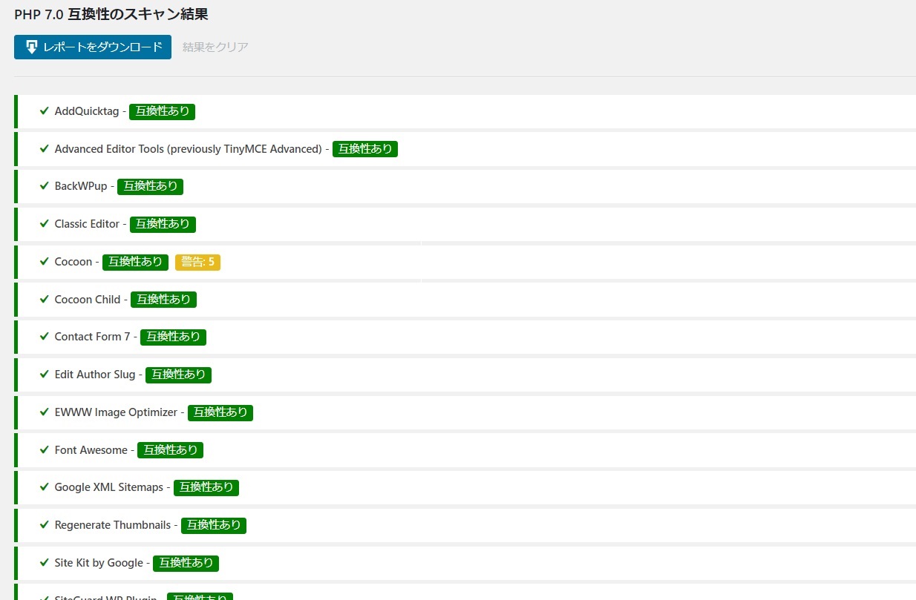Screen dimensions: 916x600
Task: Select the Site Kit by Google plugin name
Action: pyautogui.click(x=99, y=563)
